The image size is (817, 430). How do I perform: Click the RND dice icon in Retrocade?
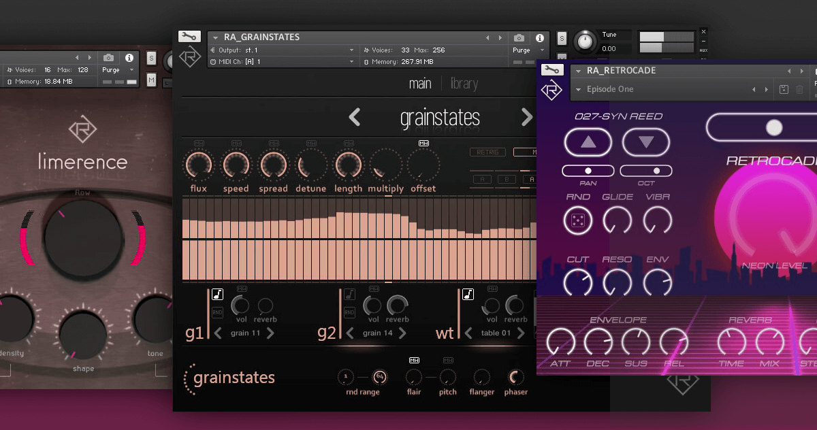[x=578, y=221]
